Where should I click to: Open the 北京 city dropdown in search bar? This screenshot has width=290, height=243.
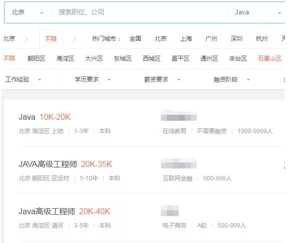point(27,12)
